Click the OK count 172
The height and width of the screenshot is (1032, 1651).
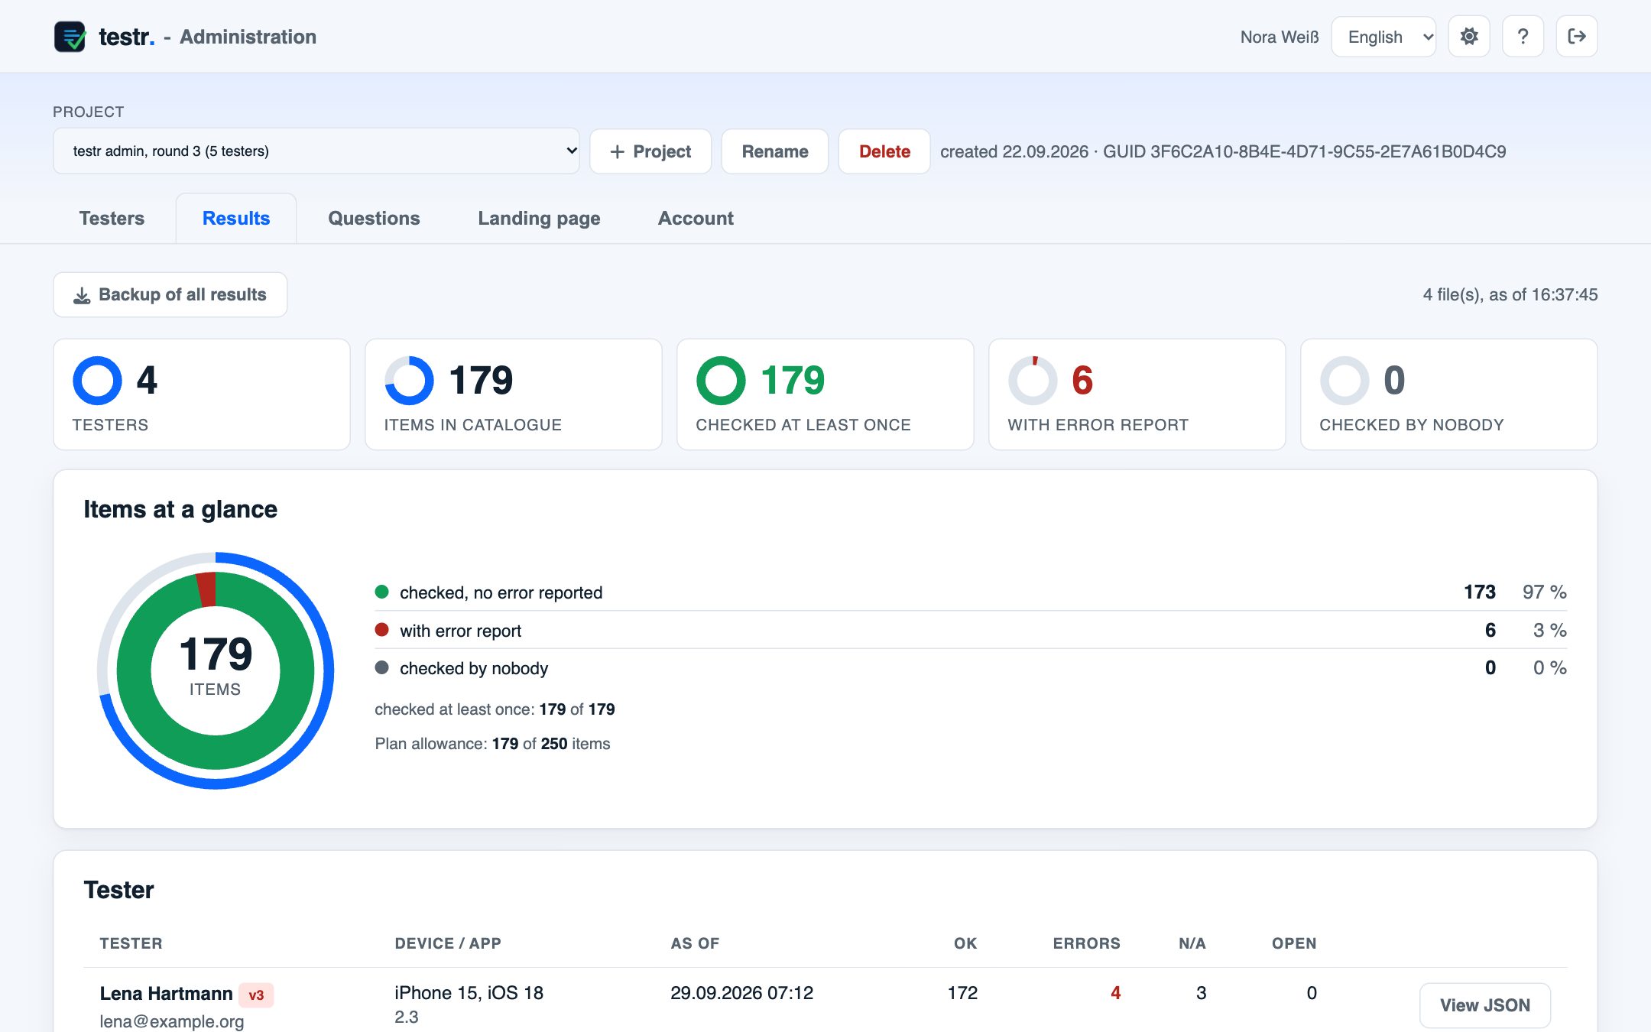click(x=962, y=992)
